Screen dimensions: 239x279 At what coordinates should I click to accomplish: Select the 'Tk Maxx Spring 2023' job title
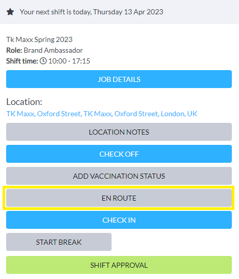click(39, 39)
